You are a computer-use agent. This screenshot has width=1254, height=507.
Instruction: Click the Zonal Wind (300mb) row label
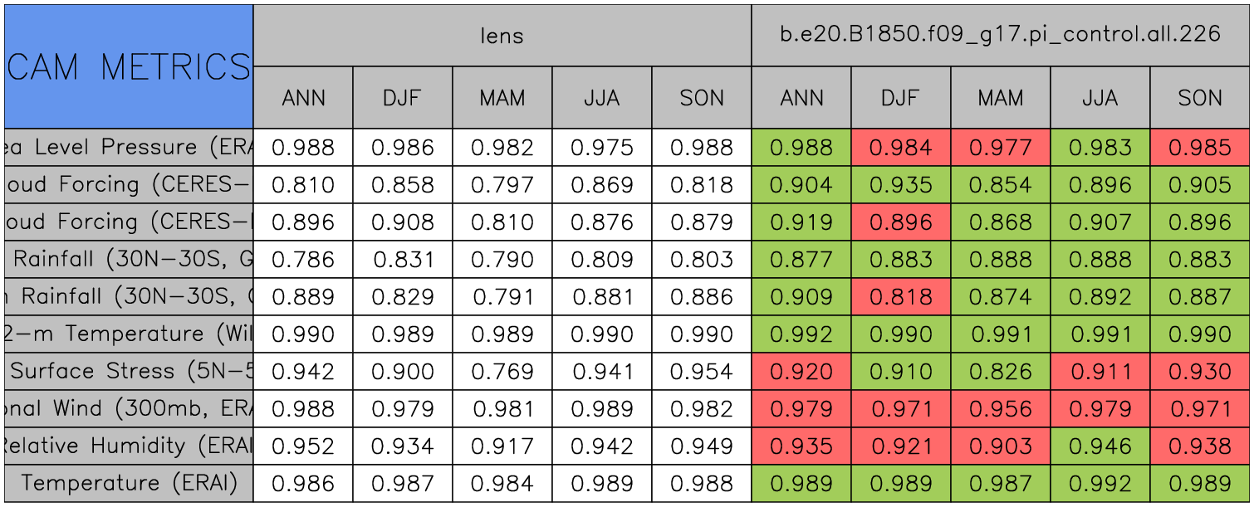tap(129, 409)
